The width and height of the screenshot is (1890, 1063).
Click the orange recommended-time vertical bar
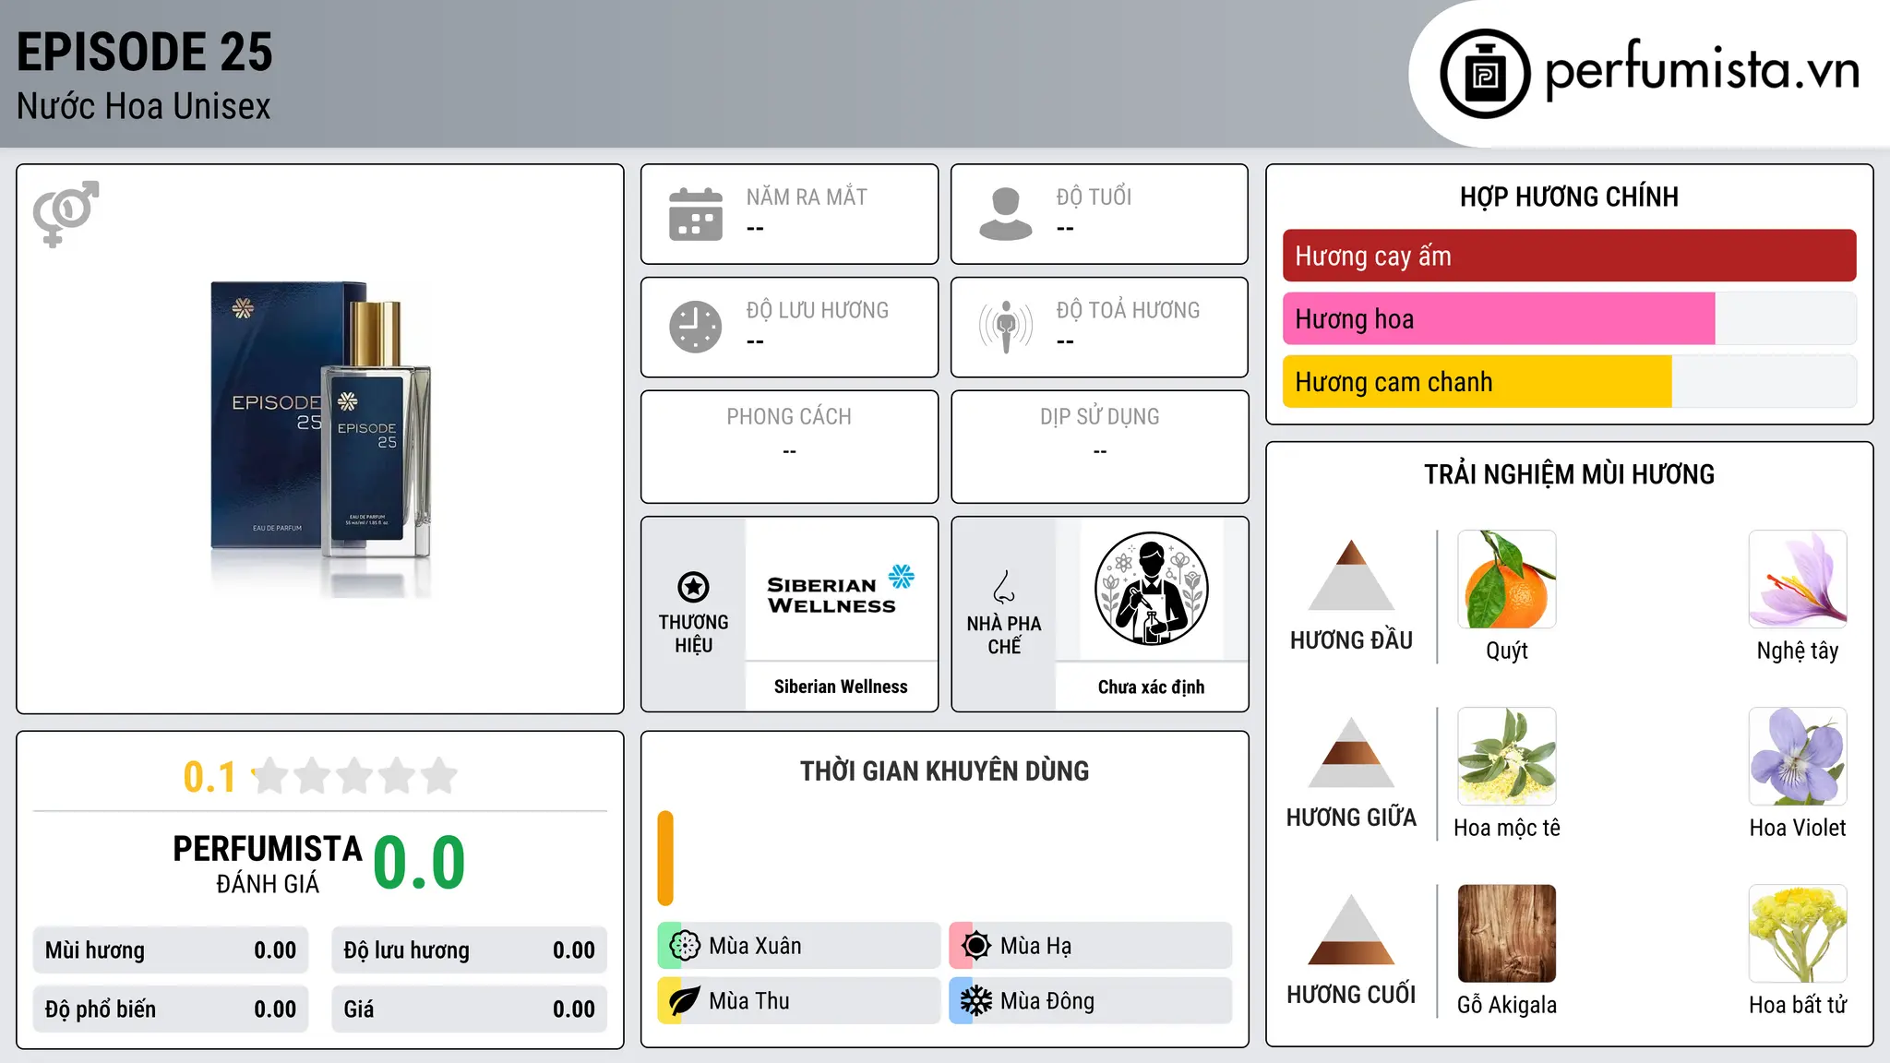tap(665, 858)
